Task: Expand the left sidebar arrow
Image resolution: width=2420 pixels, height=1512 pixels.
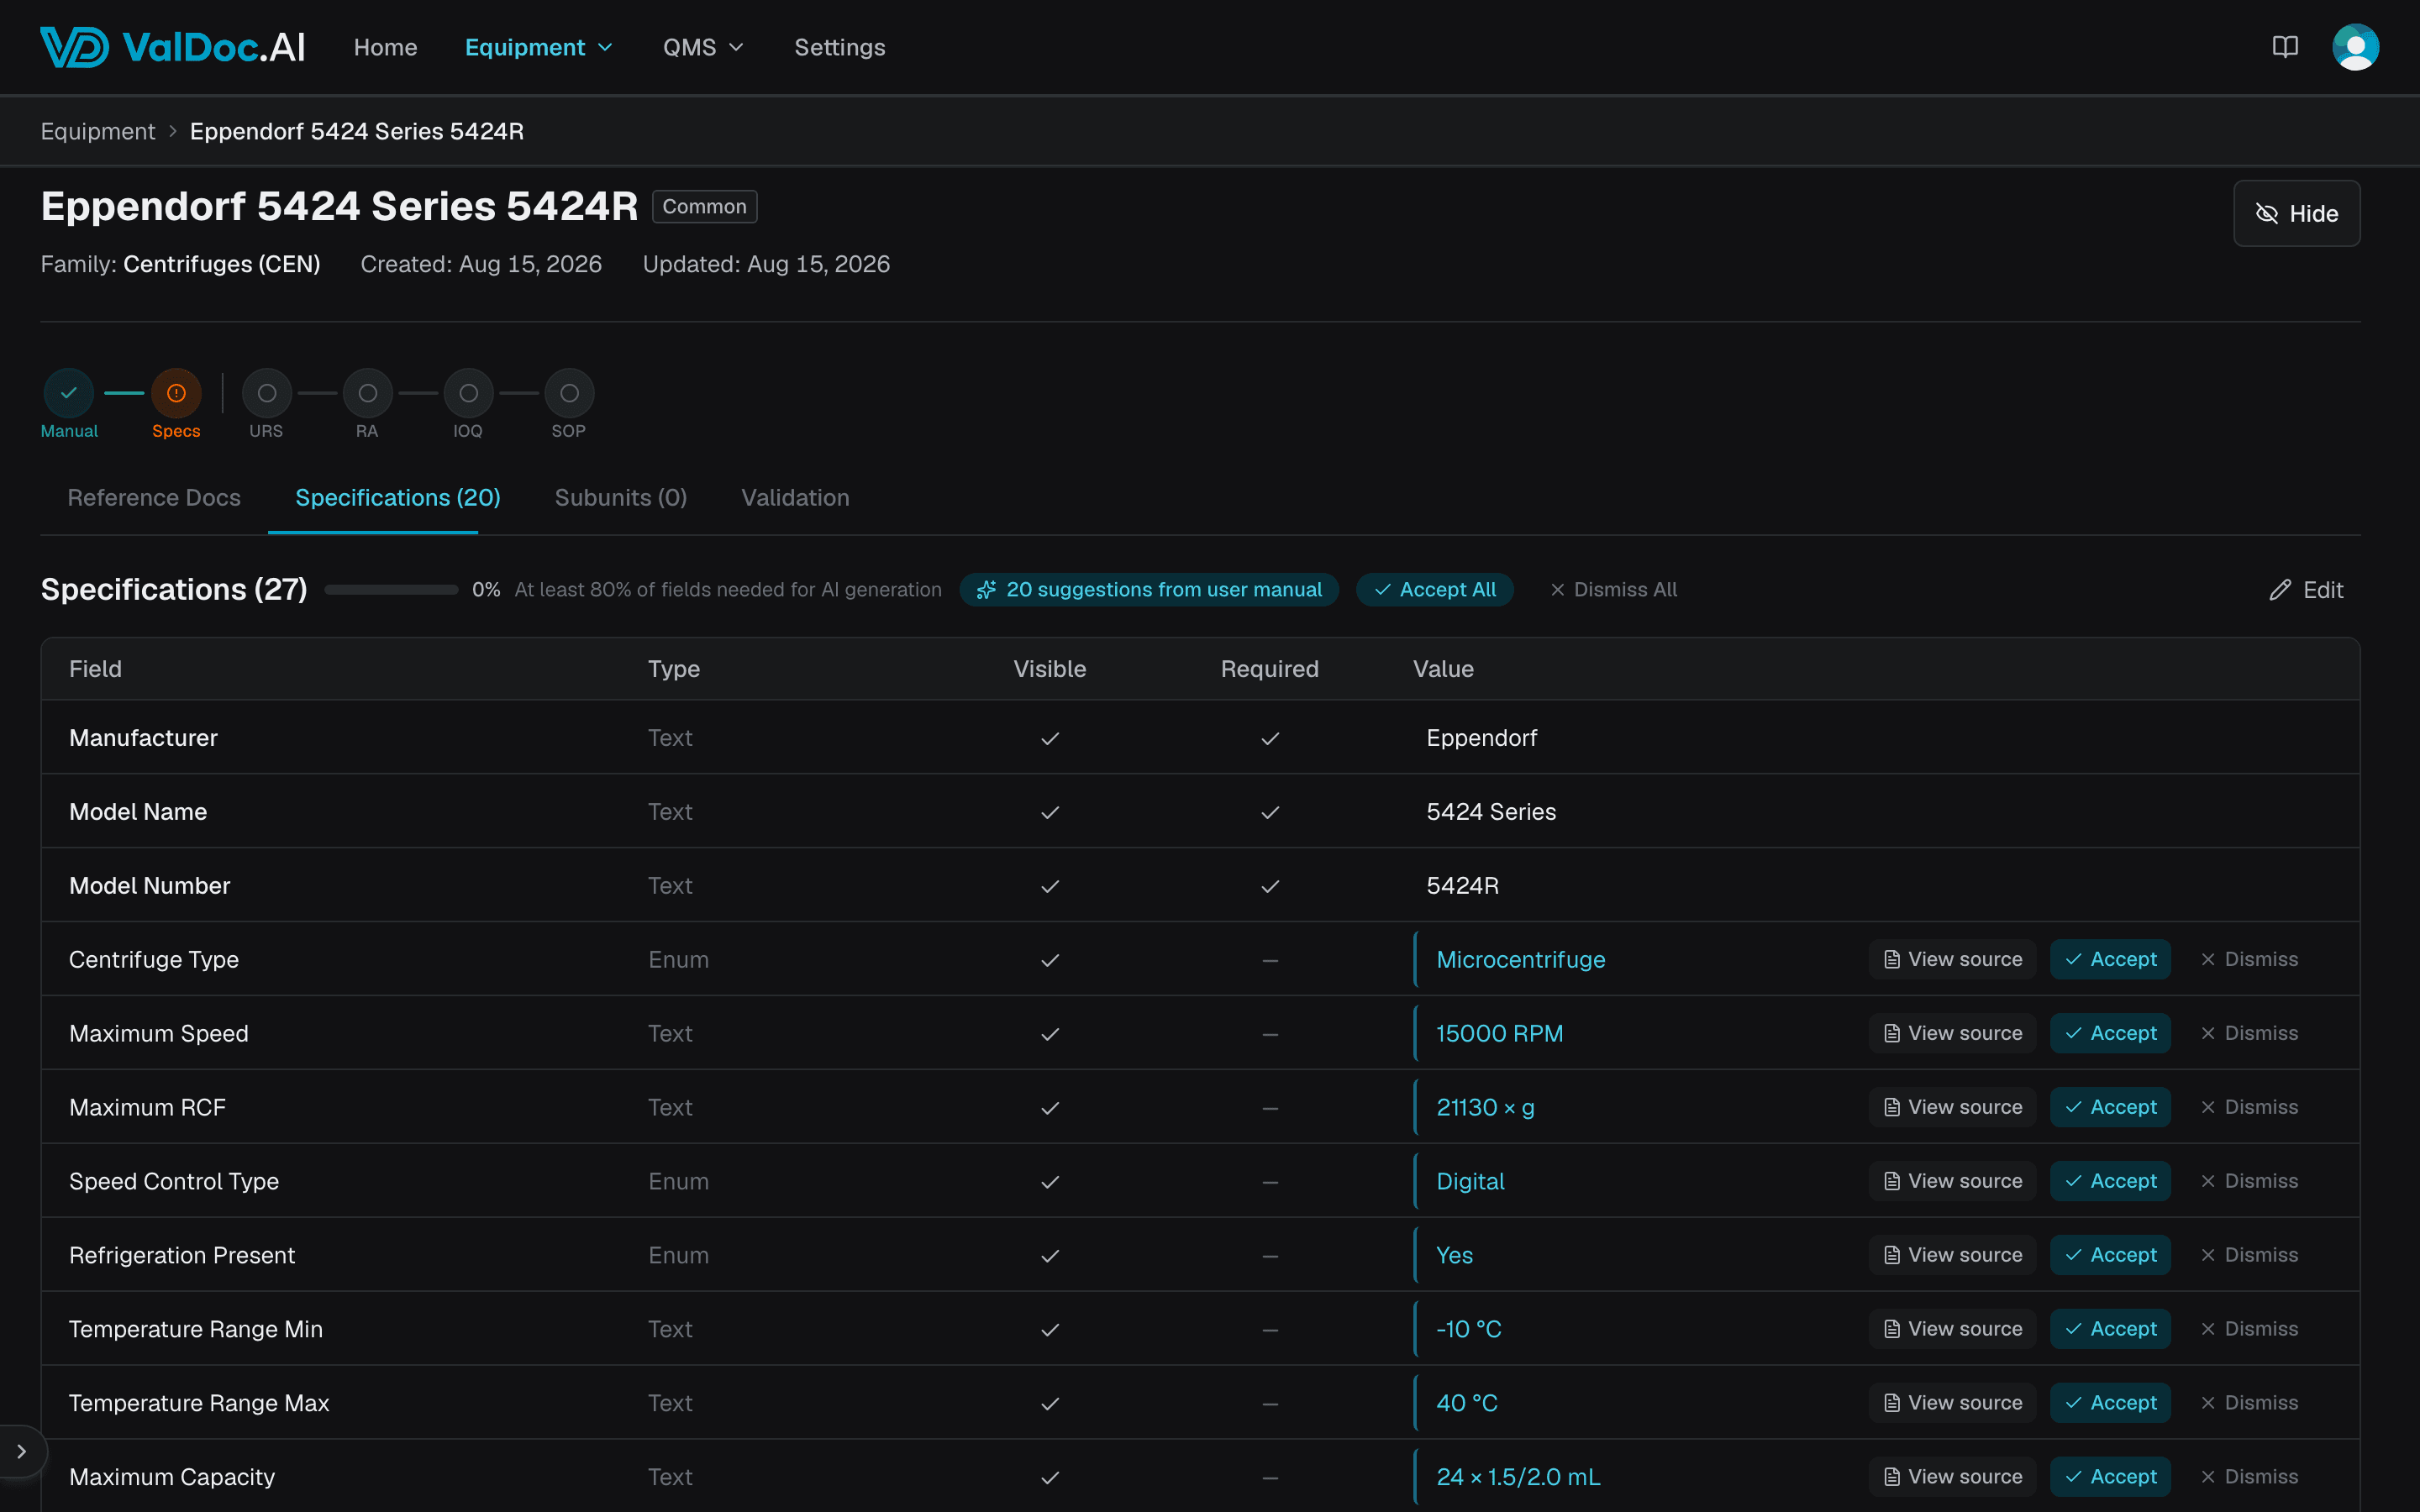Action: tap(21, 1451)
